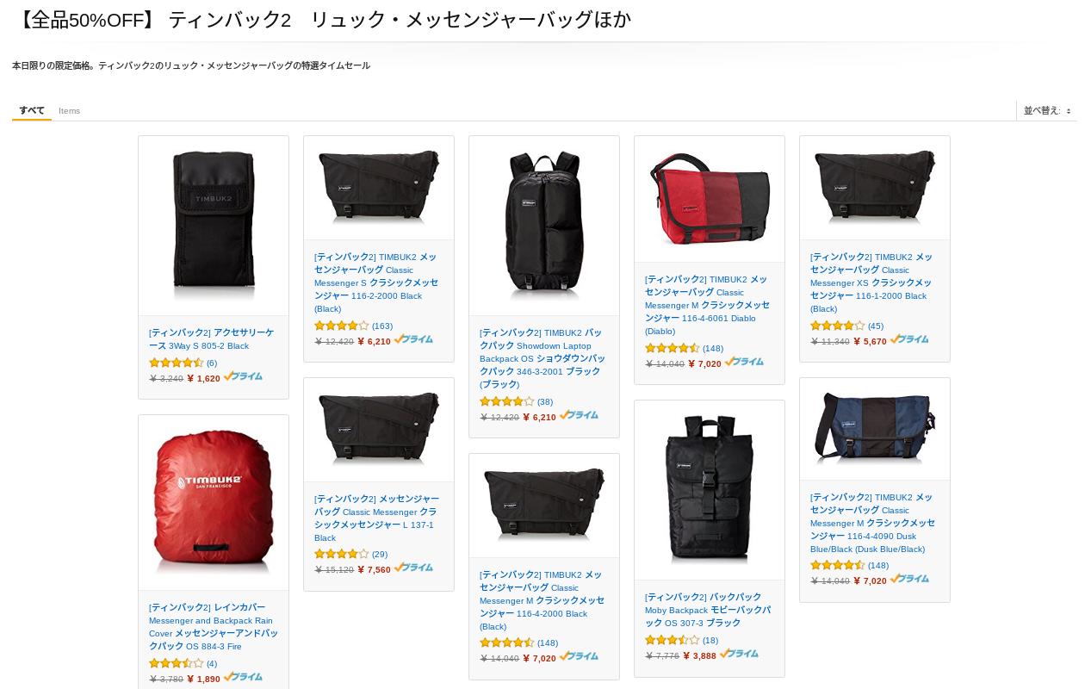Open the Dusk Blue/Black messenger bag image

coord(875,429)
